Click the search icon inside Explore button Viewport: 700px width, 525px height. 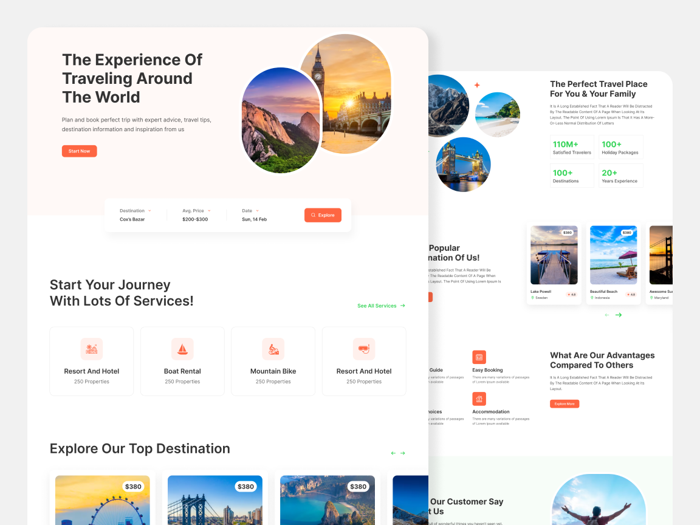click(313, 215)
